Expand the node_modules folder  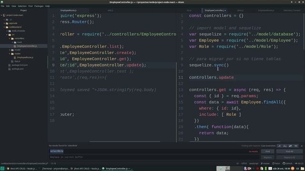click(x=7, y=31)
